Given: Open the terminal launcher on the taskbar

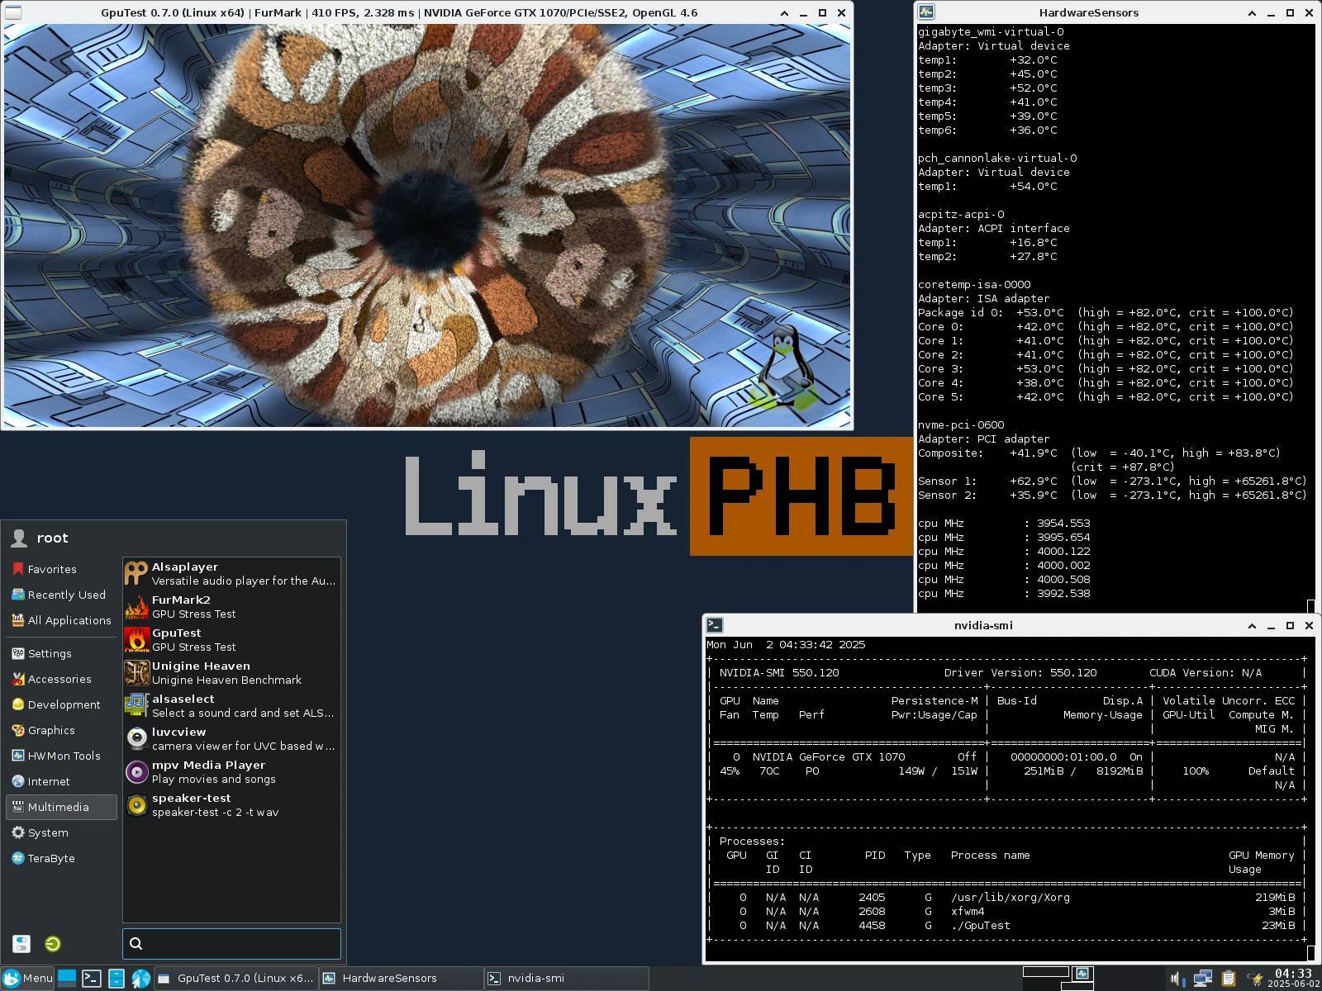Looking at the screenshot, I should click(92, 978).
